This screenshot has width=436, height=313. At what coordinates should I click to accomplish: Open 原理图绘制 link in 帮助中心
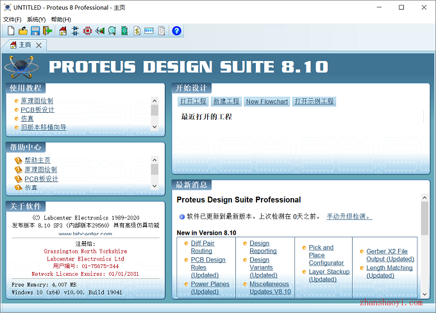[x=40, y=169]
